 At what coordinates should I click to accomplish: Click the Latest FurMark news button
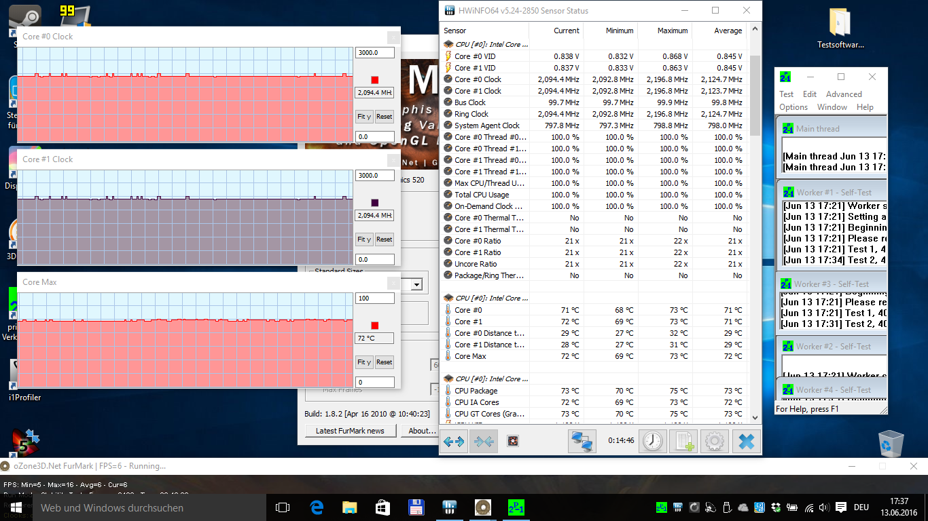[x=350, y=431]
